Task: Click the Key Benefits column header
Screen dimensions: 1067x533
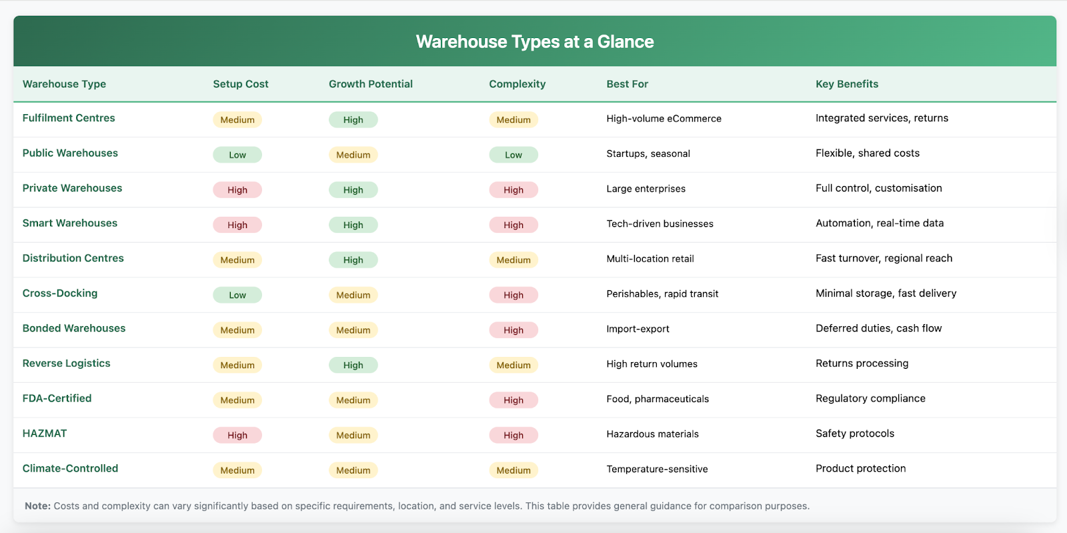Action: [847, 84]
